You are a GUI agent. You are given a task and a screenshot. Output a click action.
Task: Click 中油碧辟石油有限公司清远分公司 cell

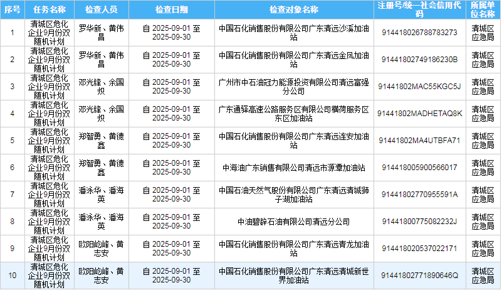click(x=293, y=222)
